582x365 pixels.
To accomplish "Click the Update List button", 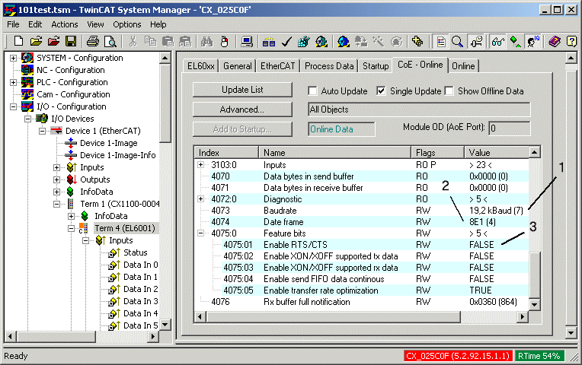I will (x=242, y=90).
